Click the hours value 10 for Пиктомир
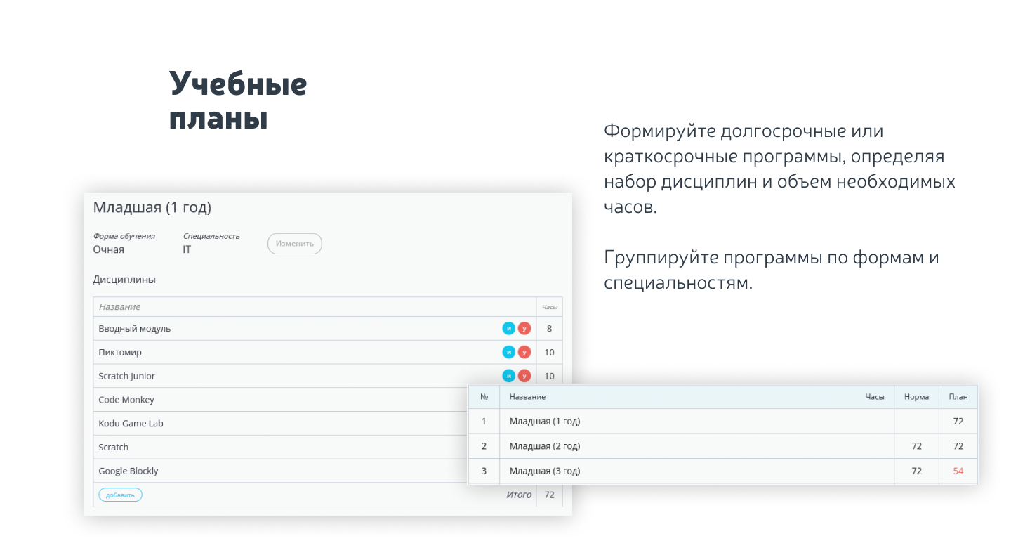This screenshot has height=548, width=1011. [550, 352]
